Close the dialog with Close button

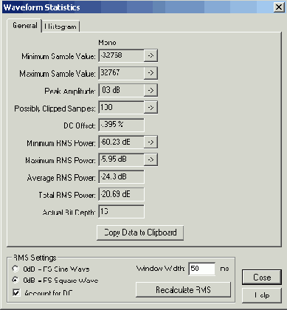pos(262,278)
